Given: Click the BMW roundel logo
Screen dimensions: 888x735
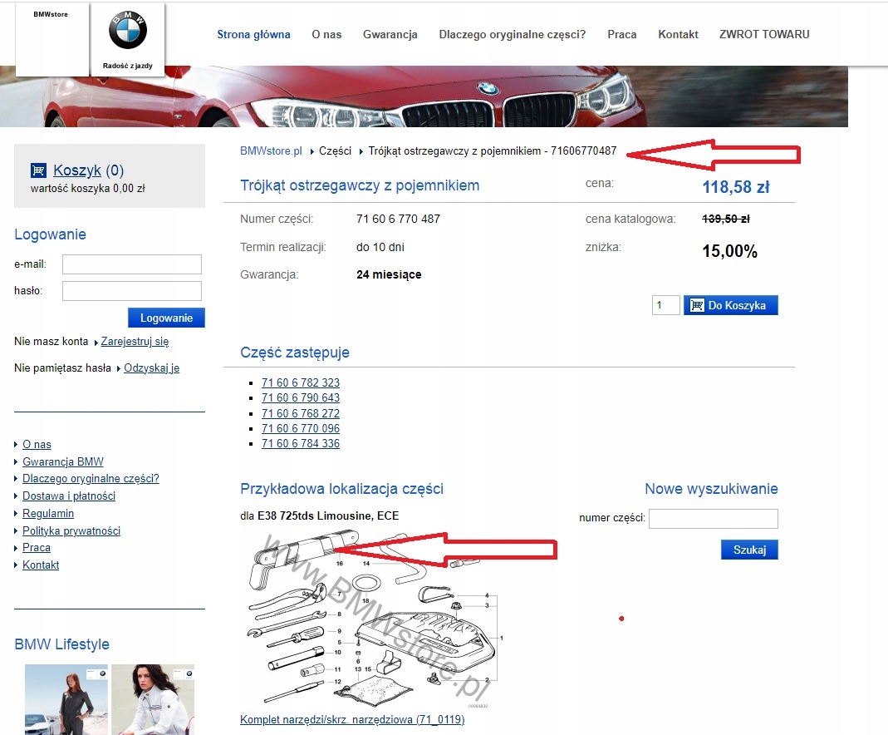Looking at the screenshot, I should (128, 31).
